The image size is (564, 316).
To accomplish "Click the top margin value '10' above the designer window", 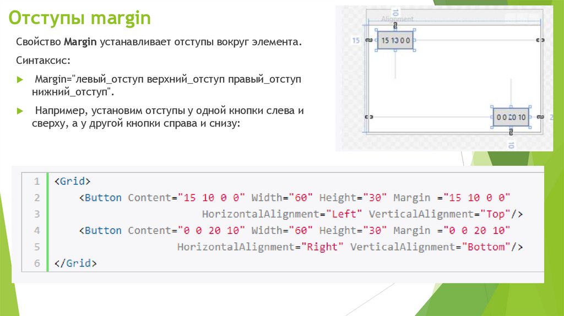I will click(x=395, y=13).
